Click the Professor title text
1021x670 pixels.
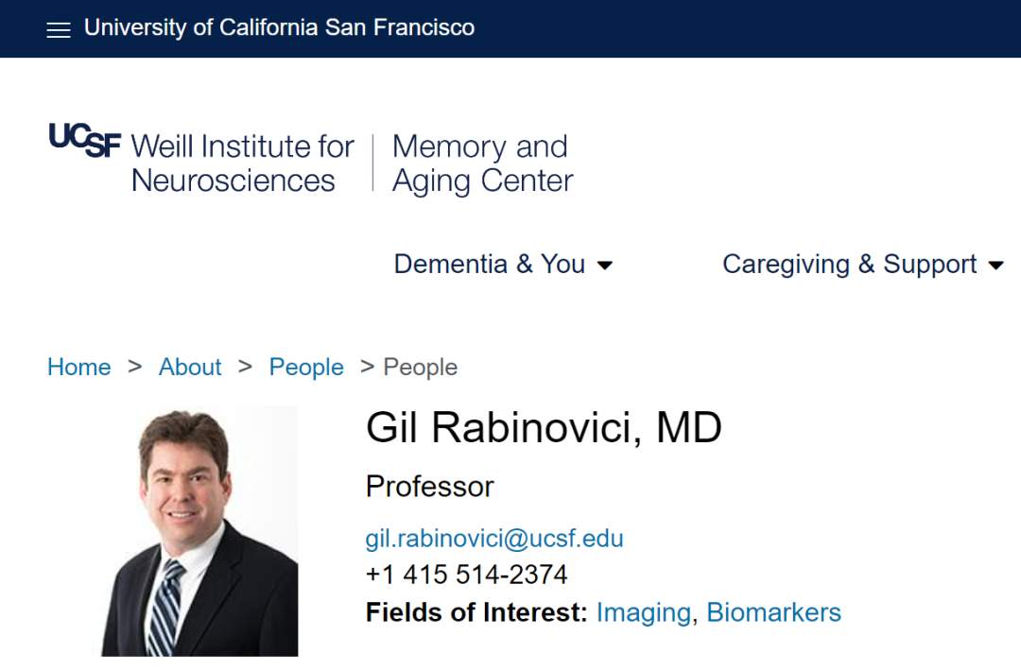tap(429, 487)
